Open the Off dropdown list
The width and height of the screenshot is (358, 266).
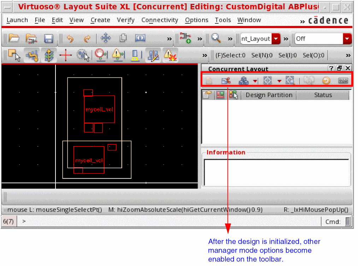click(347, 39)
